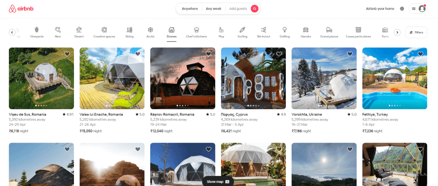Click Any week in the search bar

tap(213, 9)
